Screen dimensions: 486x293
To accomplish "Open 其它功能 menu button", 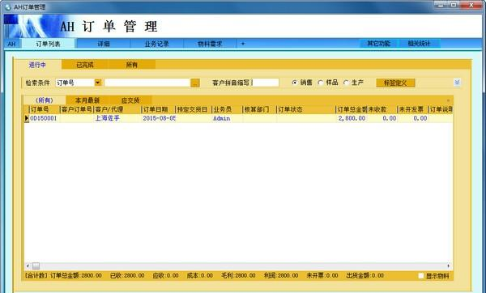I will pyautogui.click(x=379, y=44).
